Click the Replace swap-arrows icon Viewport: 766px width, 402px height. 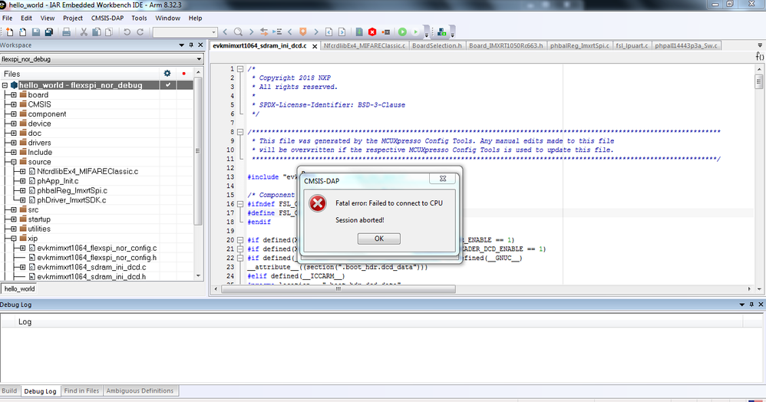pos(264,31)
